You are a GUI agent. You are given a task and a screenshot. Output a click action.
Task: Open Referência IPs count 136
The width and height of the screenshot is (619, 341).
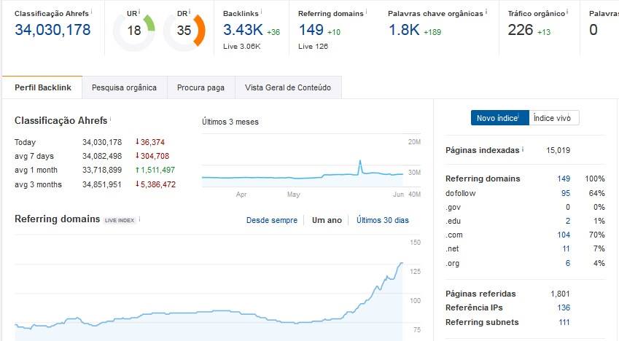tap(564, 307)
